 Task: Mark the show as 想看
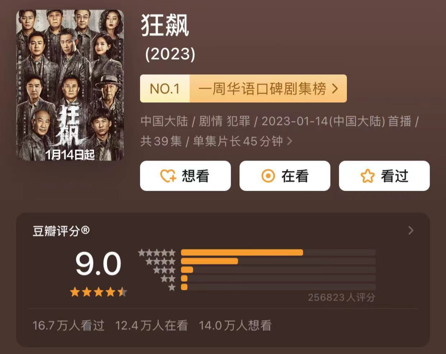coord(185,176)
